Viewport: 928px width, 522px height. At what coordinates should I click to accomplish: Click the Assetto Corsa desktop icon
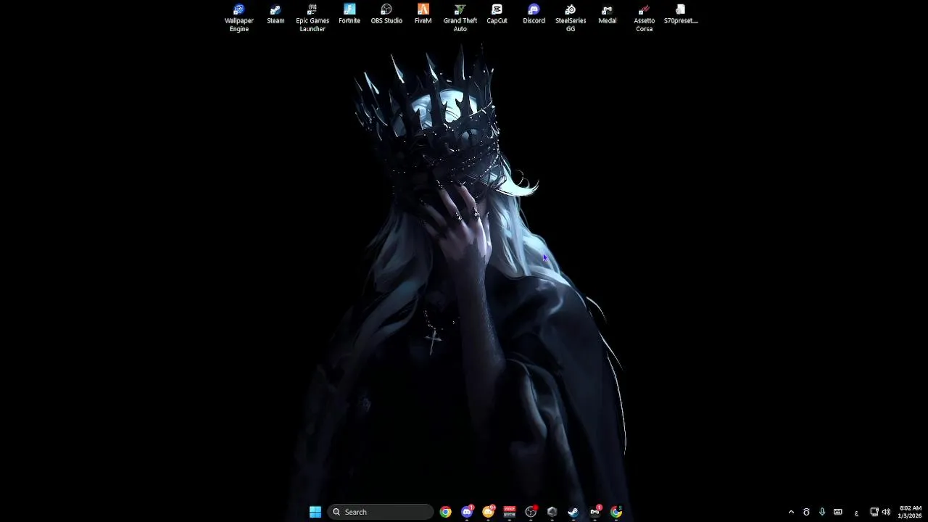pyautogui.click(x=645, y=17)
